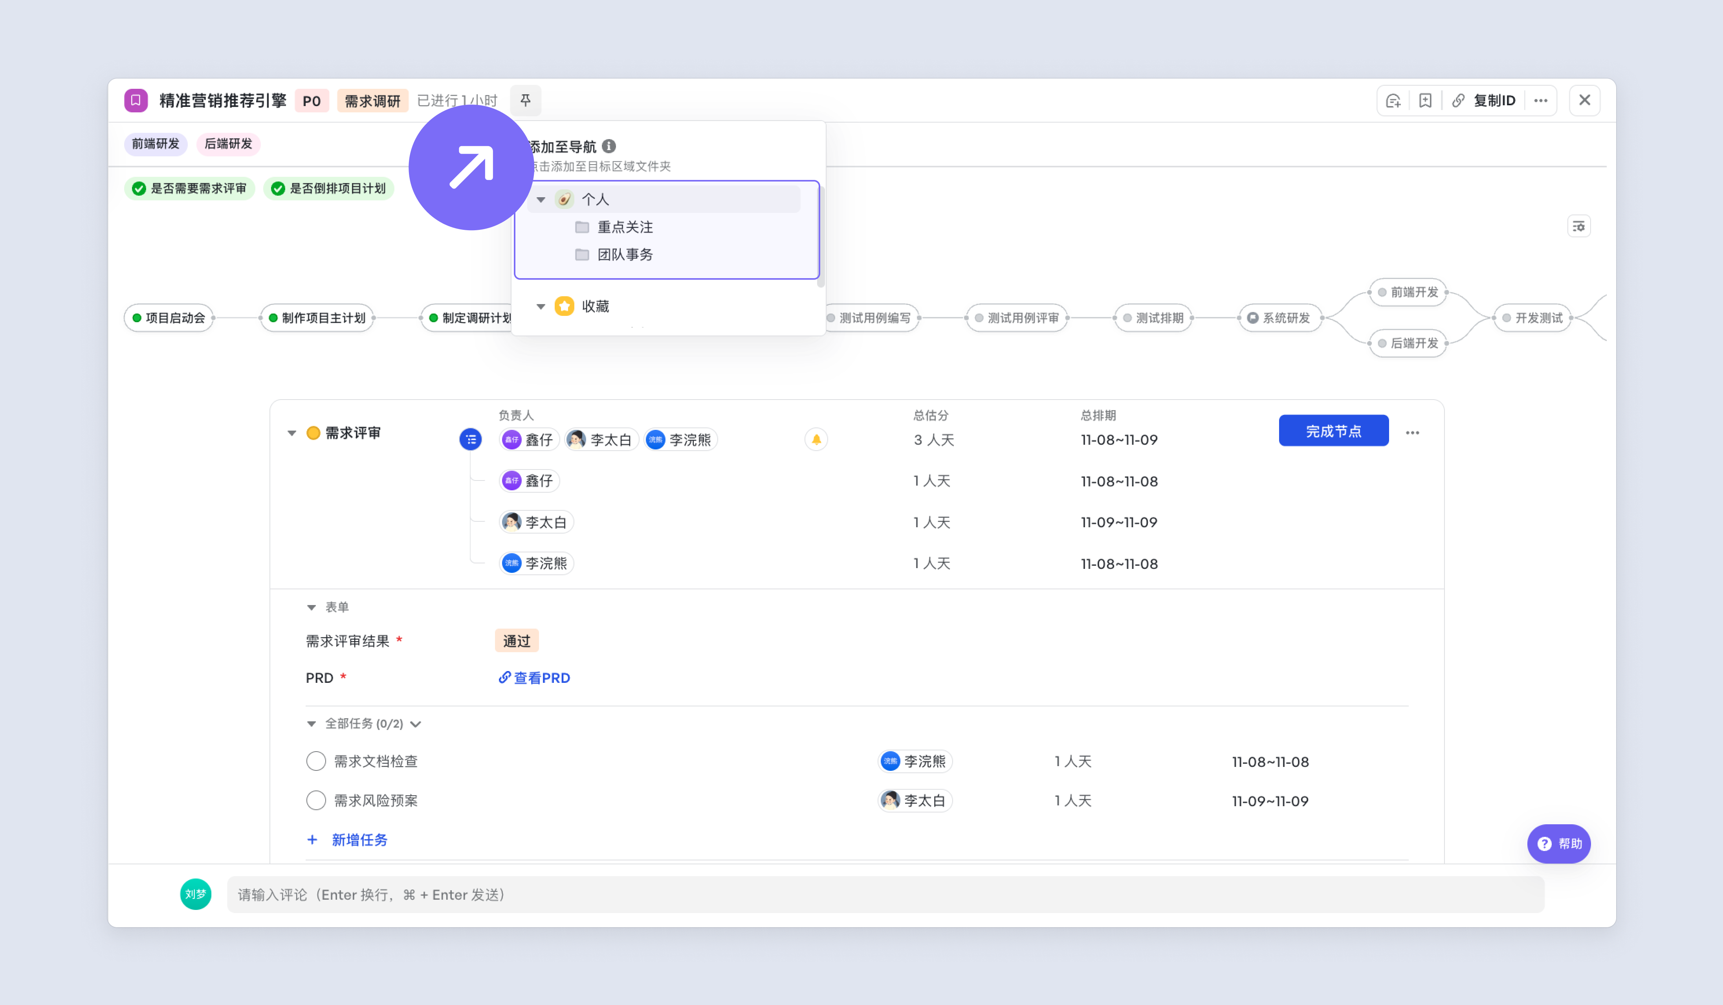Click the 制作项目主计划 workflow node
The width and height of the screenshot is (1723, 1005).
[317, 318]
